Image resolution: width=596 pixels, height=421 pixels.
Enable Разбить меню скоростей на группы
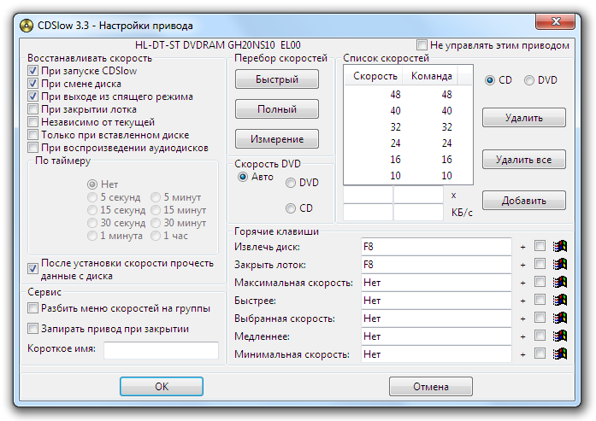[x=33, y=308]
